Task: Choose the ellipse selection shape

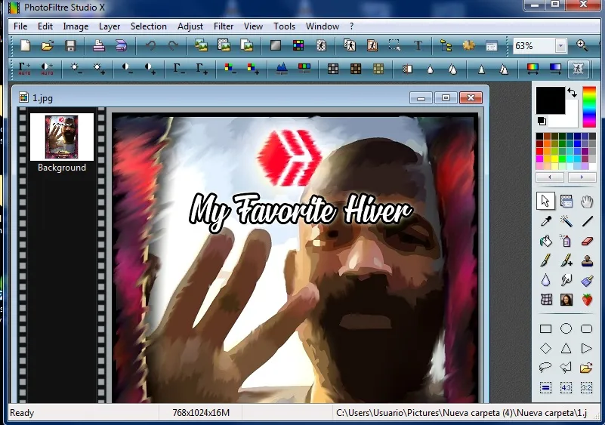Action: [566, 328]
